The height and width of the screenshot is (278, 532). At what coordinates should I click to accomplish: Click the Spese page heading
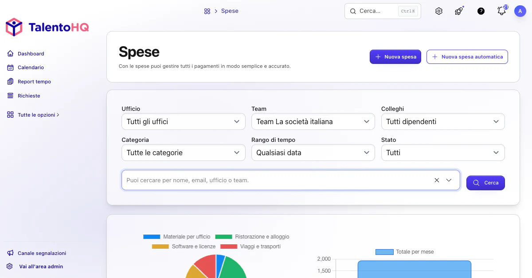[139, 52]
